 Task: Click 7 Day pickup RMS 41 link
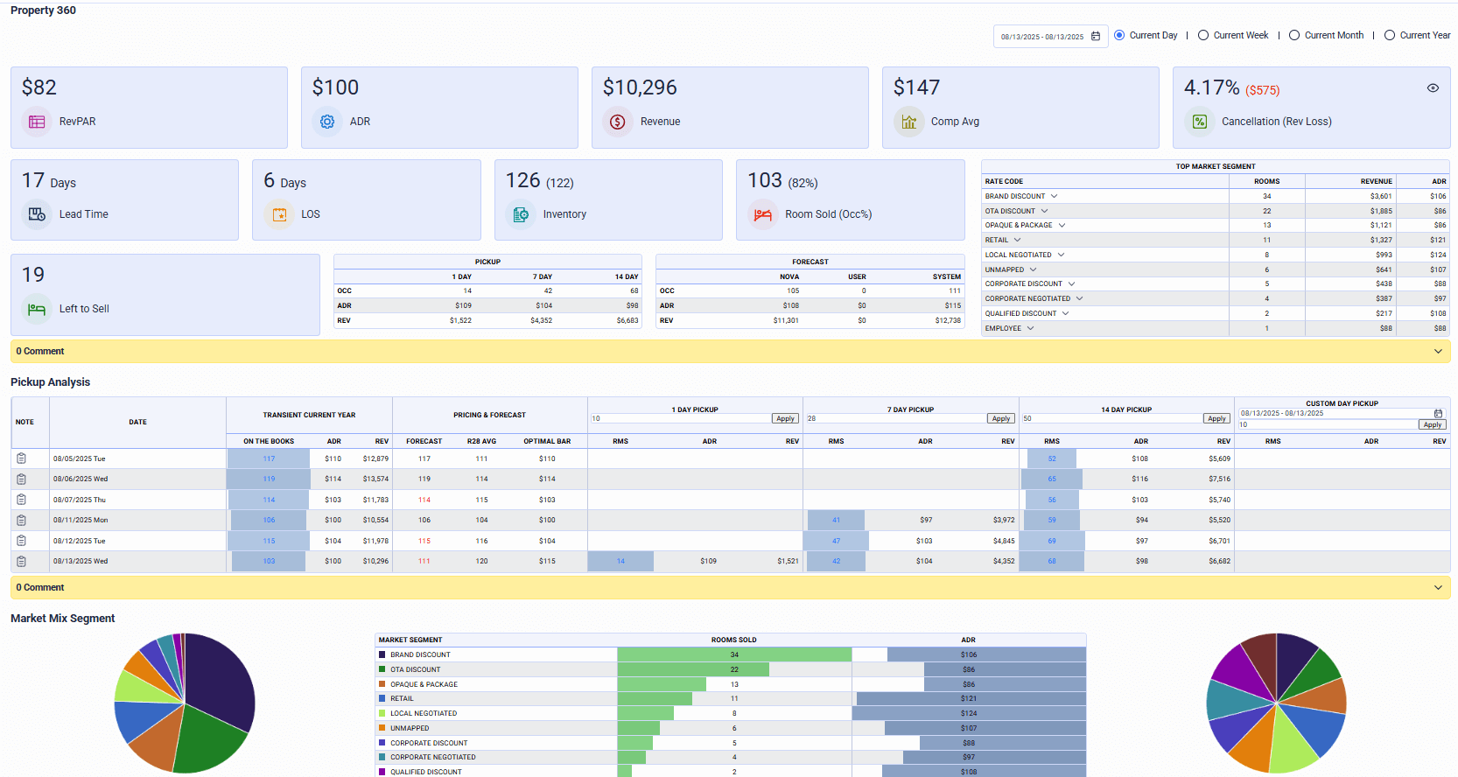[x=836, y=521]
